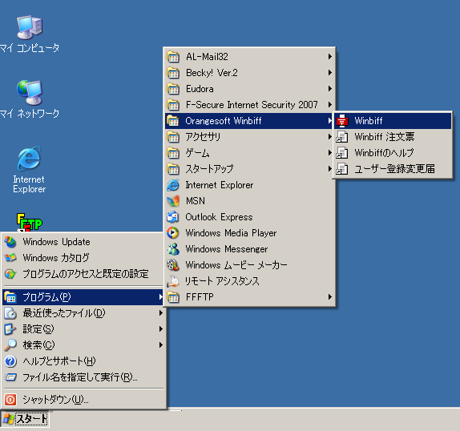Image resolution: width=460 pixels, height=431 pixels.
Task: Click the ファイル名を指定して実行 run icon
Action: tap(10, 377)
